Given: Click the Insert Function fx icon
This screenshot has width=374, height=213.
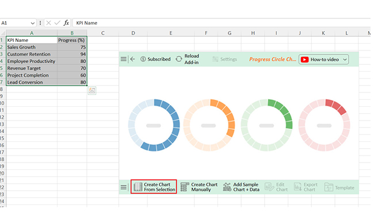Looking at the screenshot, I should [x=66, y=23].
